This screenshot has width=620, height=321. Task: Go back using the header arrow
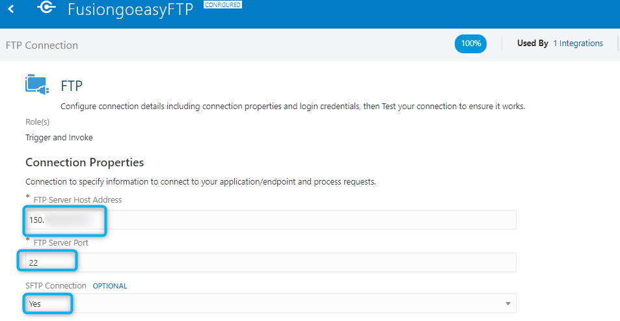[x=11, y=8]
